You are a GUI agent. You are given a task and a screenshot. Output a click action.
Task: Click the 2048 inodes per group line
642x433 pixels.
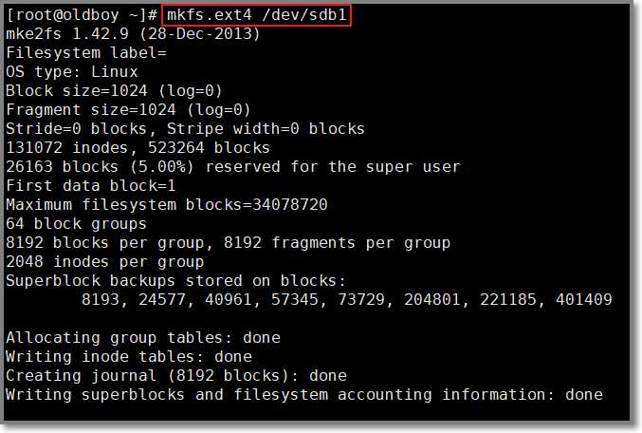point(105,262)
